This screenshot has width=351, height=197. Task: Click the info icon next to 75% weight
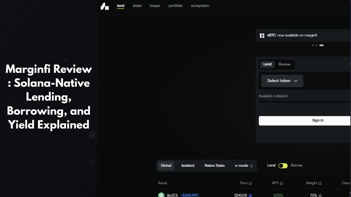point(320,195)
